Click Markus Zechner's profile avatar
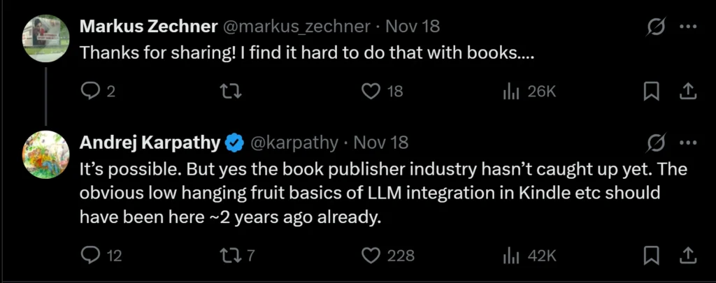Screen dimensions: 716x283 coord(46,38)
